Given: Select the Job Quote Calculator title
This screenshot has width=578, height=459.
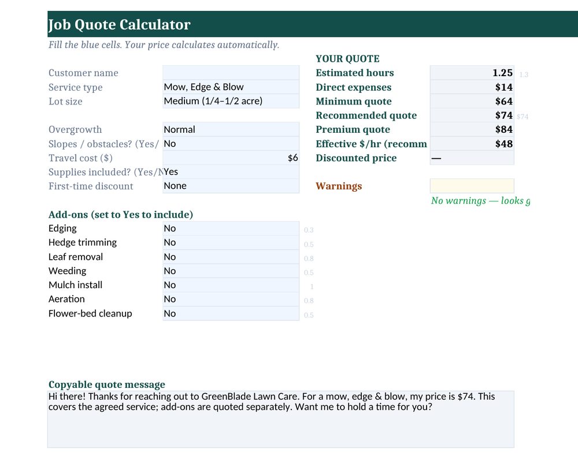Looking at the screenshot, I should click(120, 25).
